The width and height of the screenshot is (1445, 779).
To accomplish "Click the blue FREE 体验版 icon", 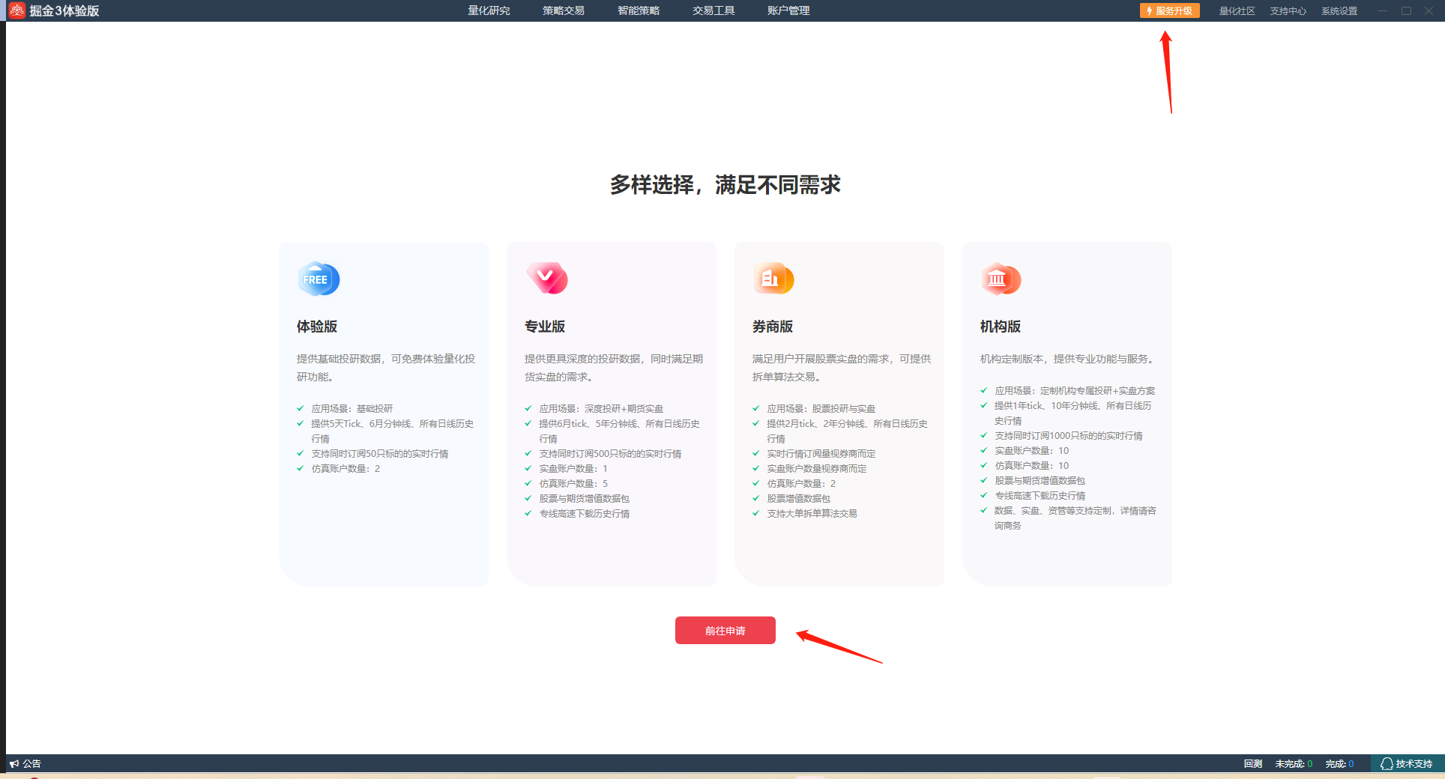I will point(319,279).
